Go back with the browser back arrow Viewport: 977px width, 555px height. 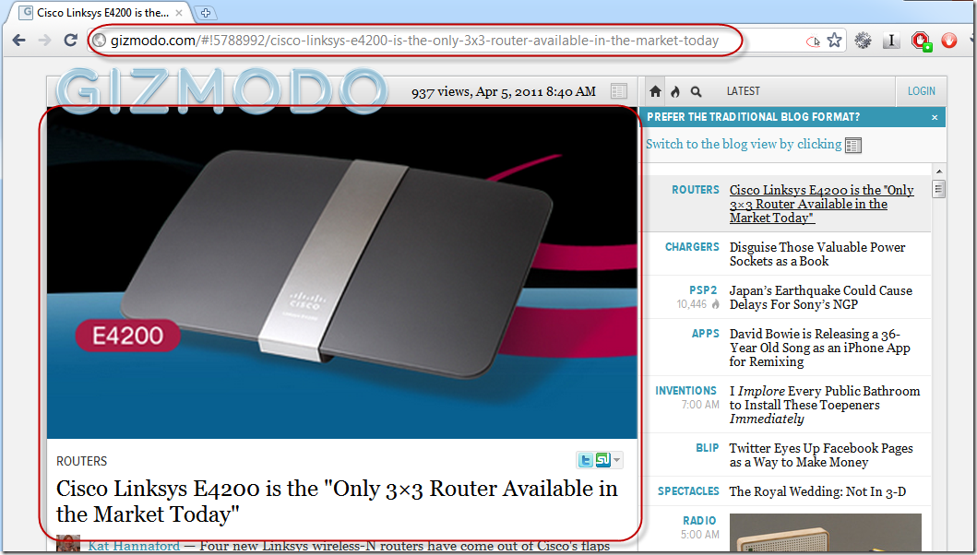(18, 41)
